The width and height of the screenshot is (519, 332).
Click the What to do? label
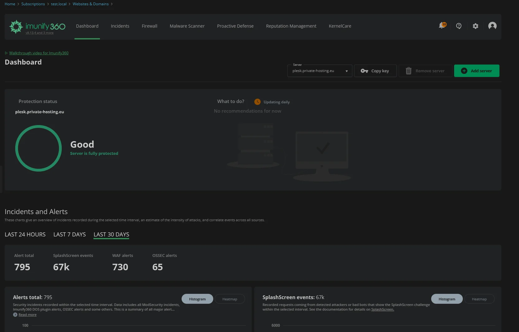(x=231, y=101)
